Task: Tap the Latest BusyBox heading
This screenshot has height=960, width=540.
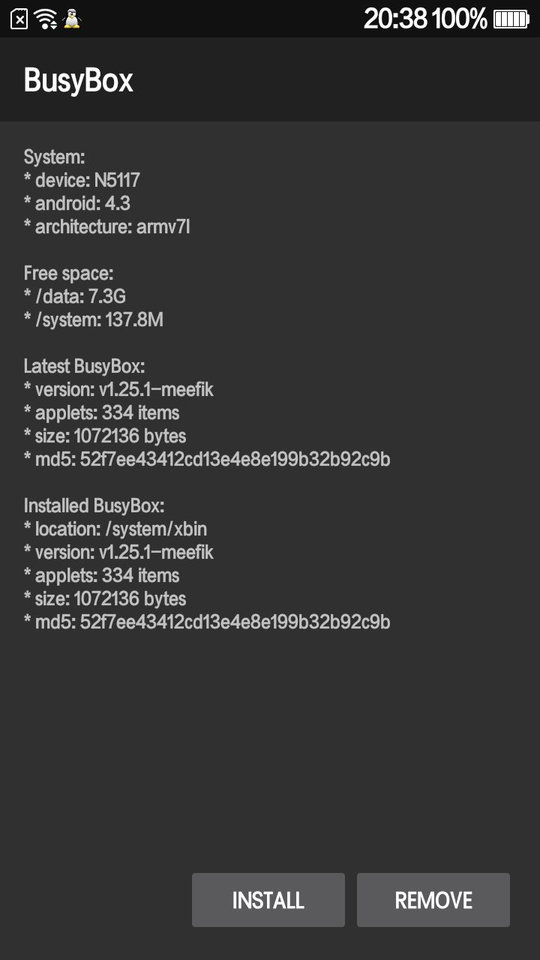Action: (x=84, y=367)
